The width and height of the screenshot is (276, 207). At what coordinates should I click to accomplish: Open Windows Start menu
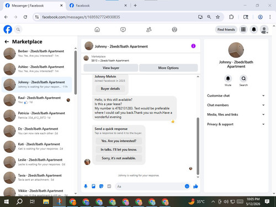[7, 201]
